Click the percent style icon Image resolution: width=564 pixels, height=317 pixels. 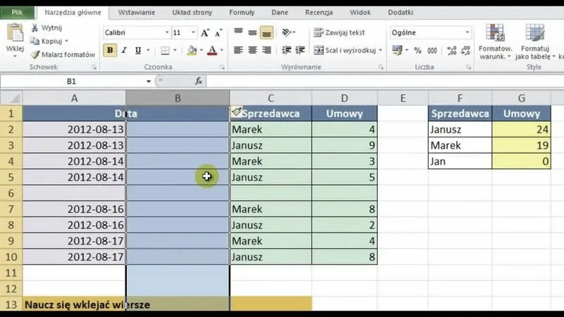coord(417,50)
